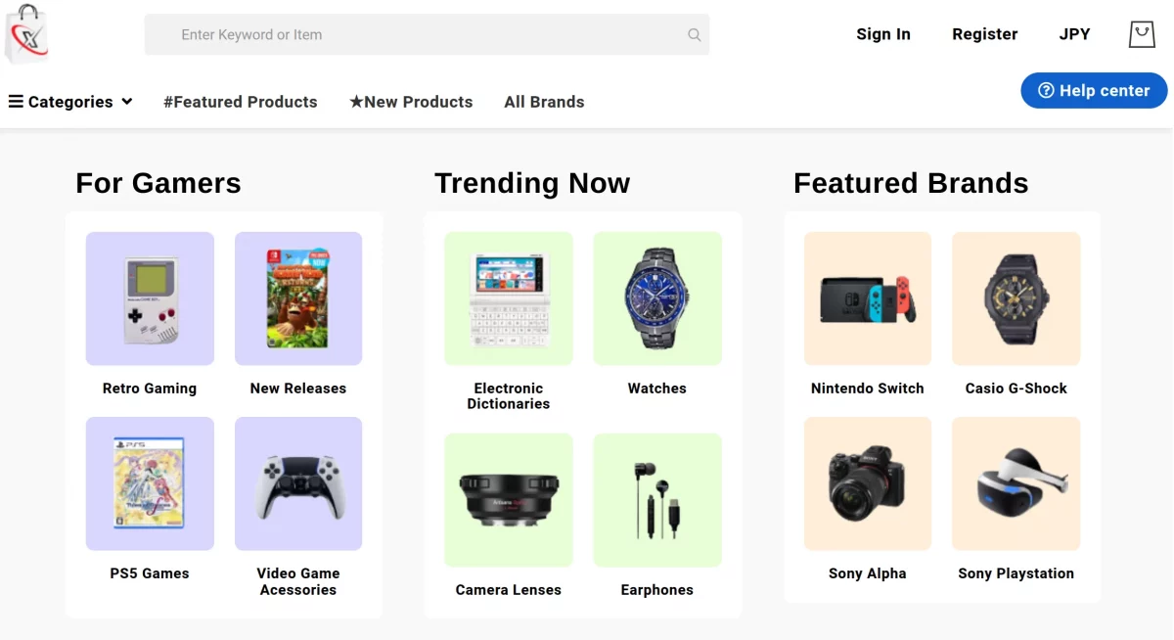Click the Register link

pos(984,34)
